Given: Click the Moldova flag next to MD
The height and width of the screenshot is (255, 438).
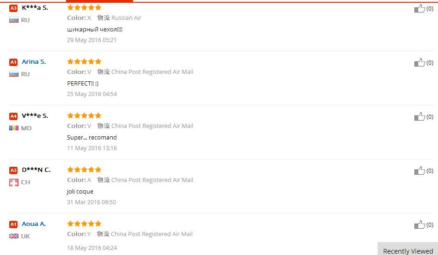Looking at the screenshot, I should (14, 128).
